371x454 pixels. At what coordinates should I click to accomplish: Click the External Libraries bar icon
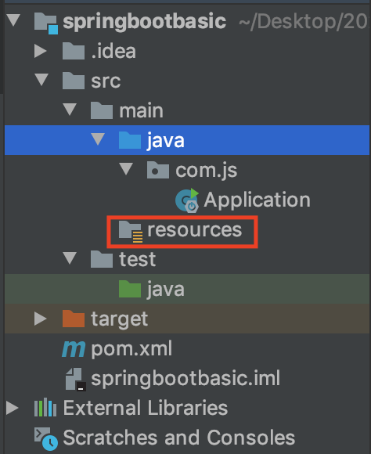tap(45, 408)
